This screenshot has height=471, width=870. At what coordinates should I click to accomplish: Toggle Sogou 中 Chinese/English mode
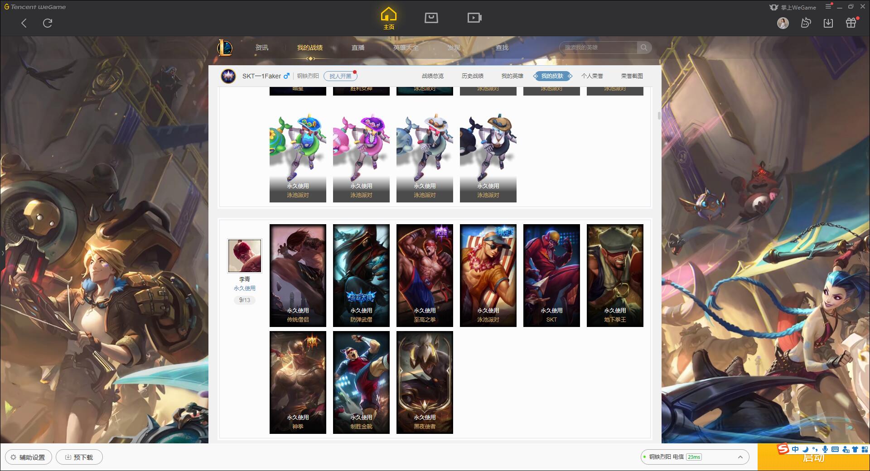[795, 449]
